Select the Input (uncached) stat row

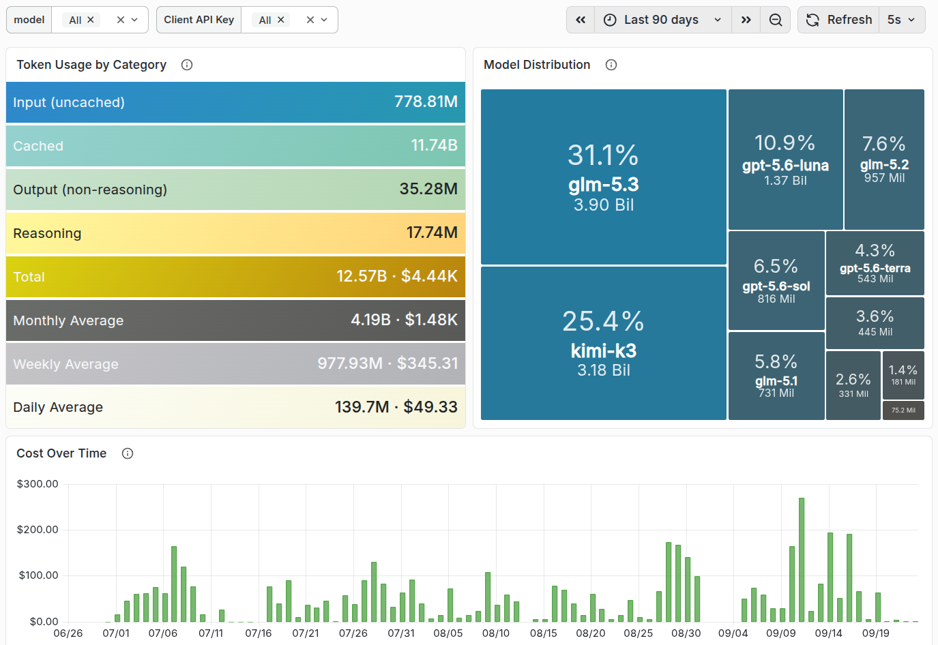[235, 102]
